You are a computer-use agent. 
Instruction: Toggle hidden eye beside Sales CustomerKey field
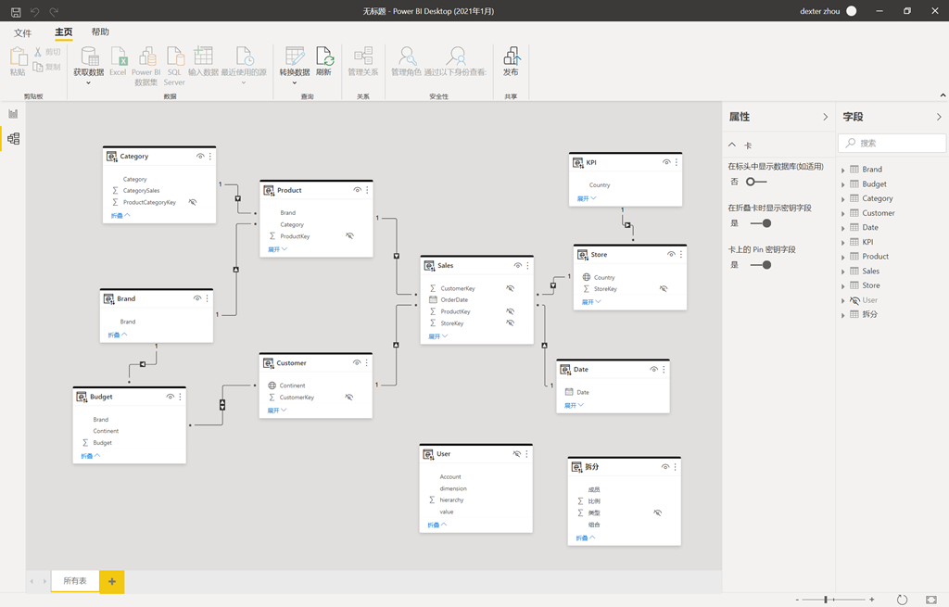pos(511,289)
